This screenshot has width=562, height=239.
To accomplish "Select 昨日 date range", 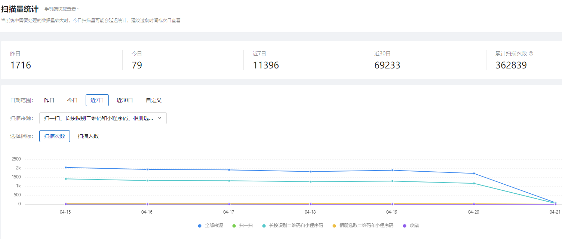I will point(49,100).
